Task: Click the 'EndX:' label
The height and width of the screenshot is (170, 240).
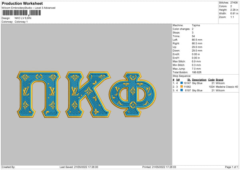Action: 176,54
